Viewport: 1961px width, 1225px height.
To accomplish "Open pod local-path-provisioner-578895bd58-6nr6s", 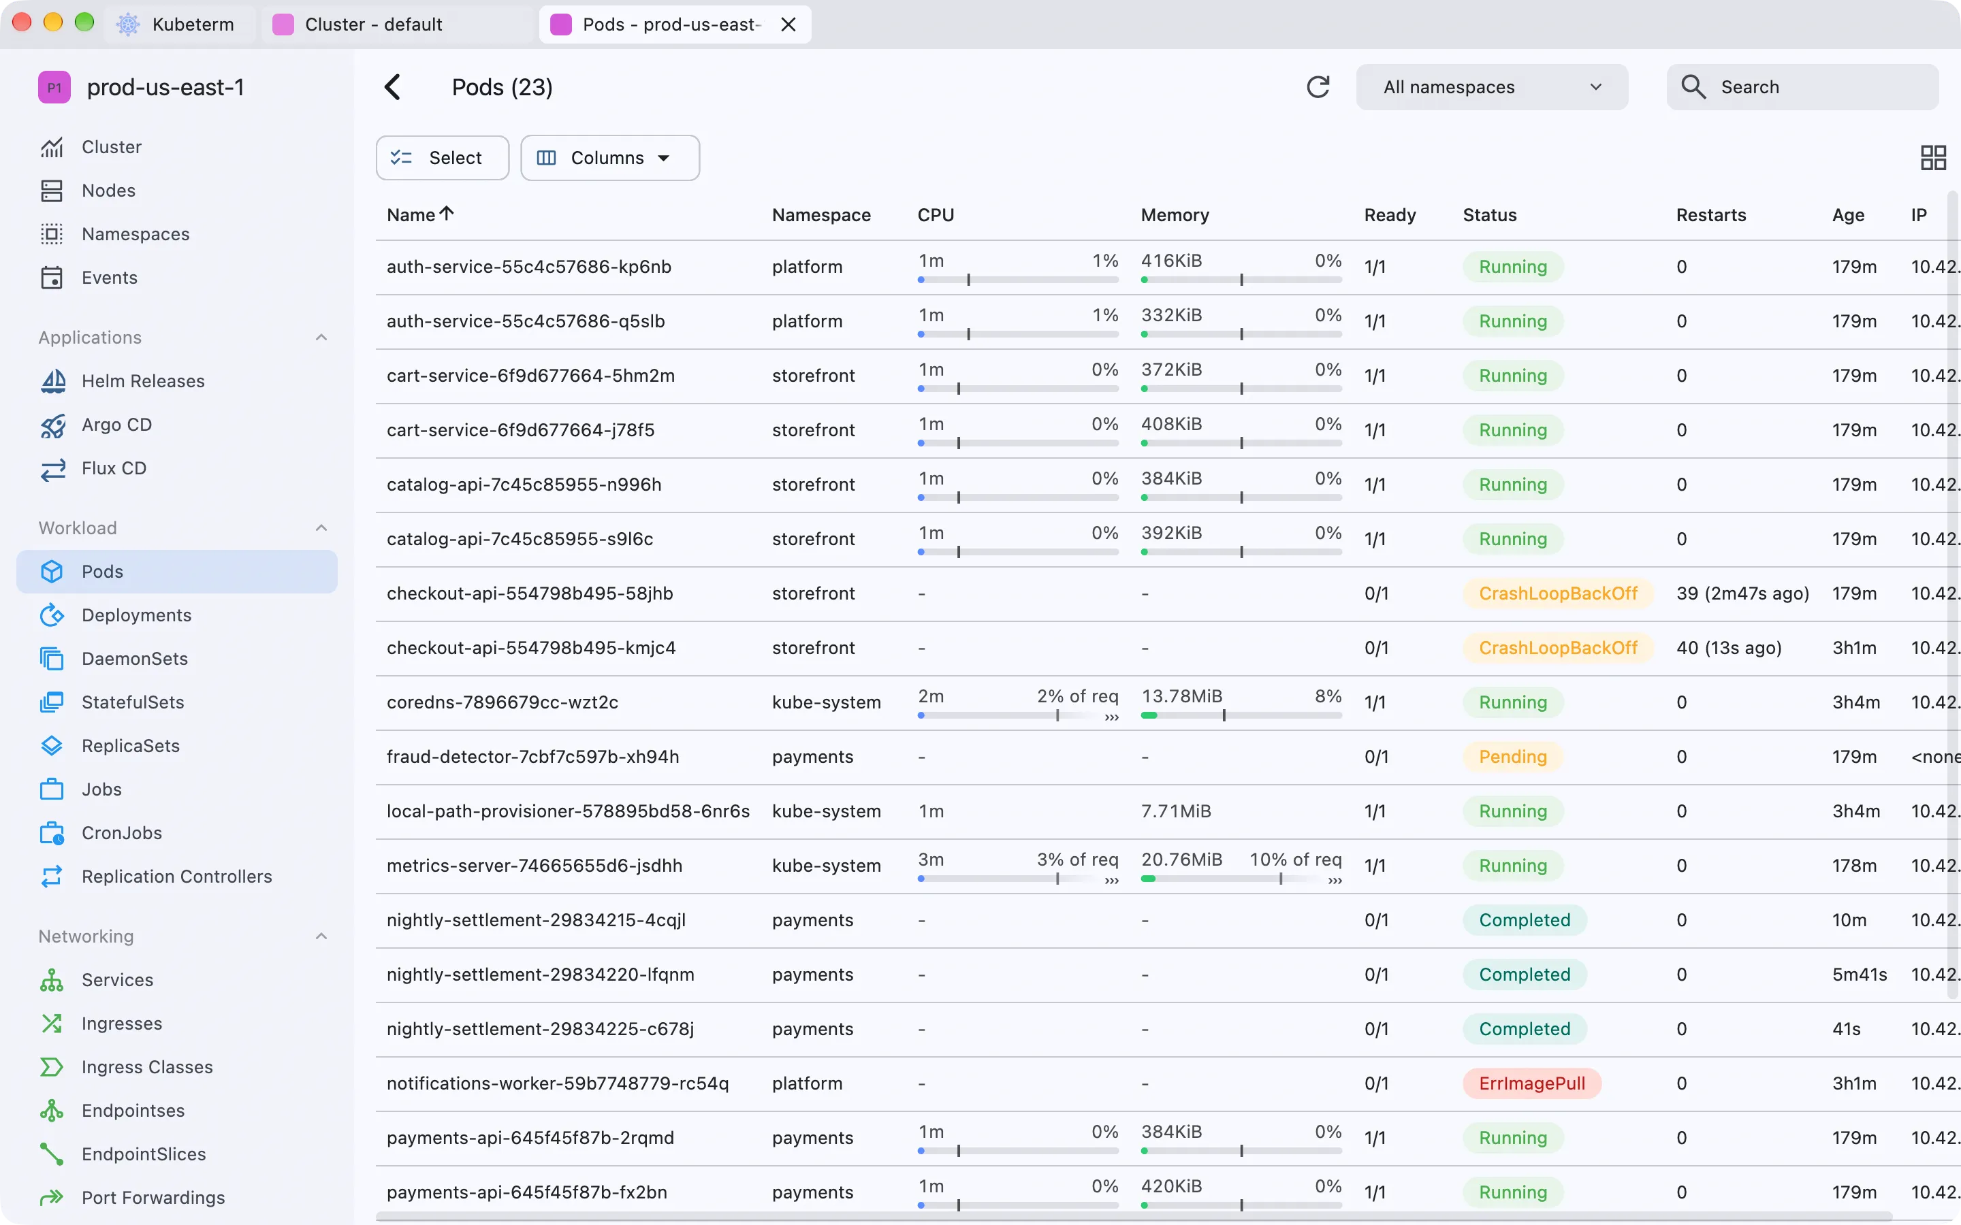I will [568, 812].
